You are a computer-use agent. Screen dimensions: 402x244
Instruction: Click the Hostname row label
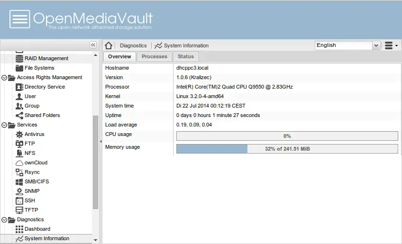click(x=117, y=68)
